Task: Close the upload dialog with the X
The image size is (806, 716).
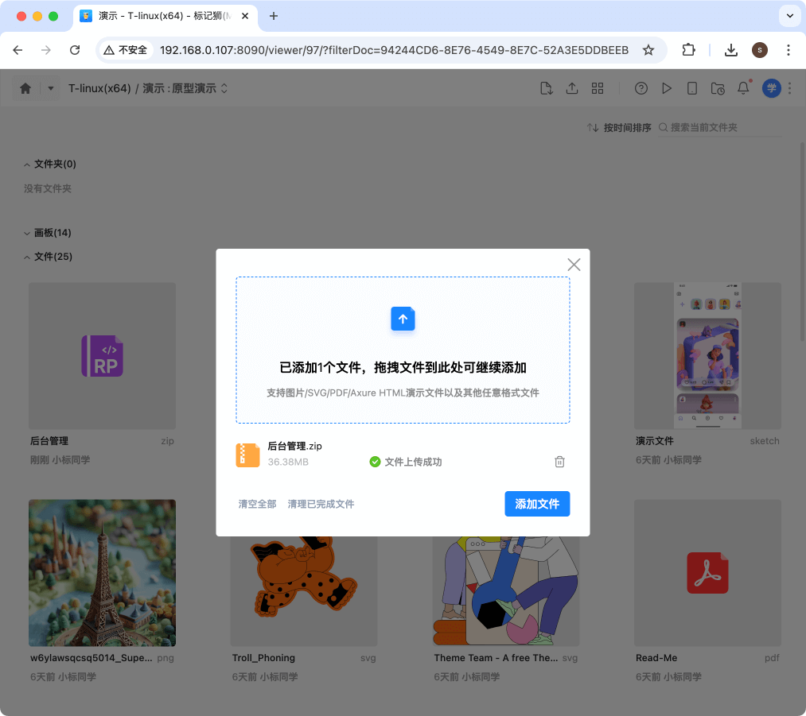Action: point(574,265)
